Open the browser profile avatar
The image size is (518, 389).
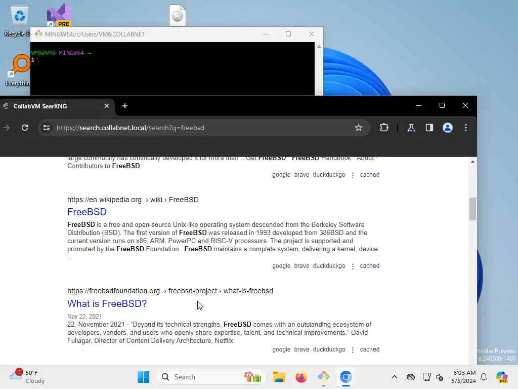[447, 128]
